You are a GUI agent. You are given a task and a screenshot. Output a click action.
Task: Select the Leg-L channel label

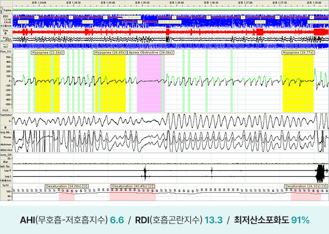coord(8,177)
